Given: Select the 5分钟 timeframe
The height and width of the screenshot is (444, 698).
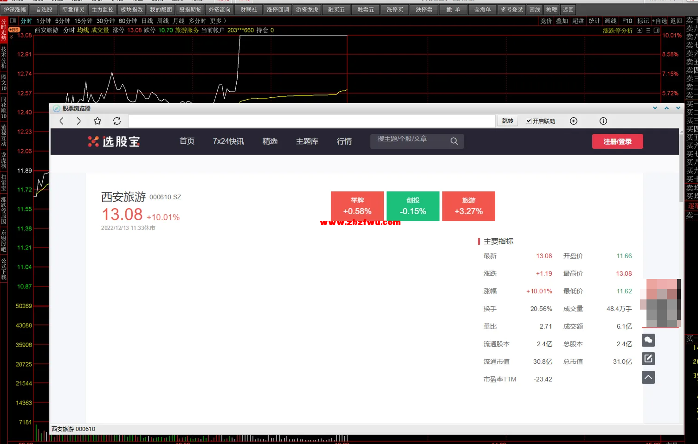Looking at the screenshot, I should point(63,21).
